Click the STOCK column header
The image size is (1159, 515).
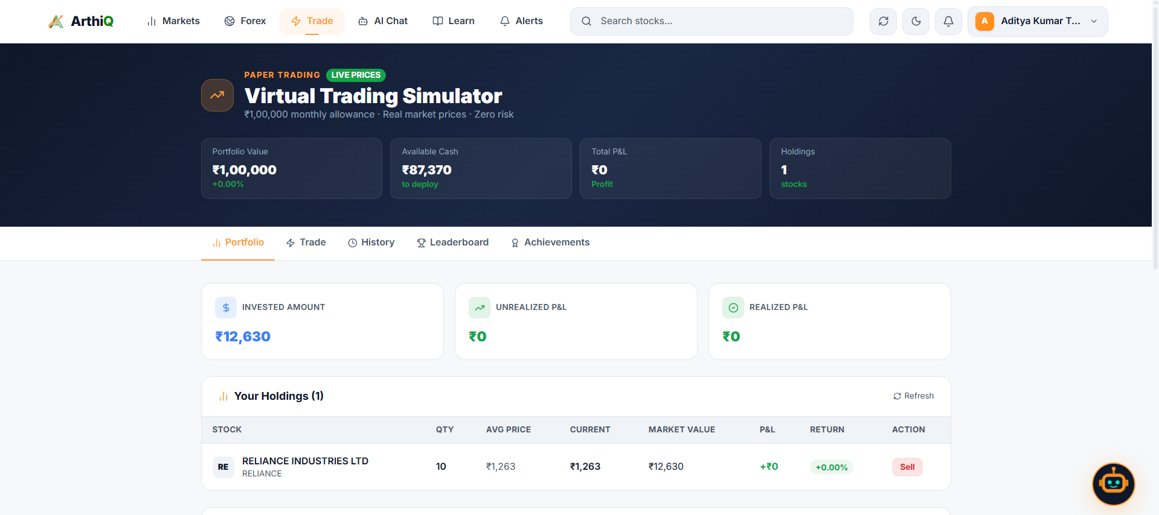(x=227, y=429)
